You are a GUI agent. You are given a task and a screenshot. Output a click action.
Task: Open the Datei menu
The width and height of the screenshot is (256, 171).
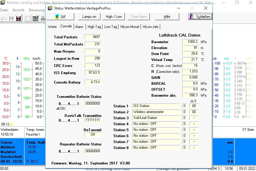4,10
